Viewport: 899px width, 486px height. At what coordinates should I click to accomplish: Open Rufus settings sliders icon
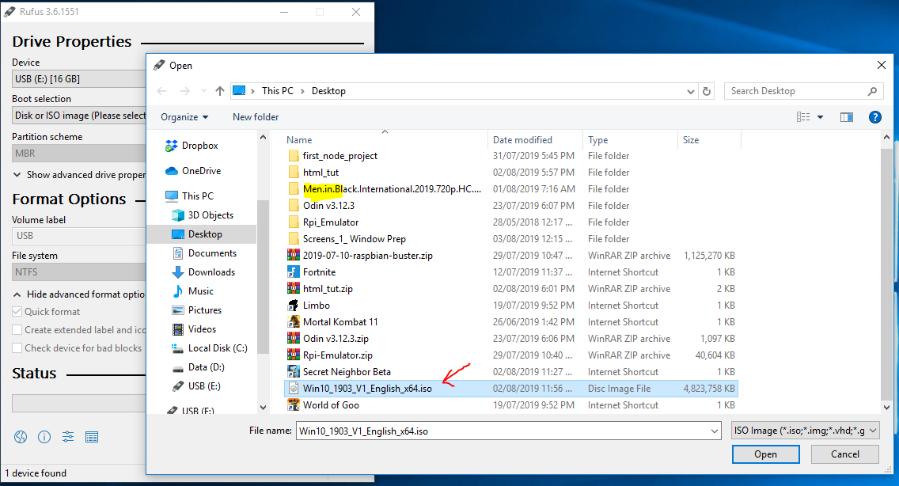coord(68,437)
